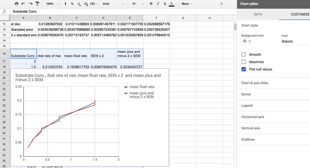Open the Arial font dropdown
The width and height of the screenshot is (310, 168).
coord(113,4)
